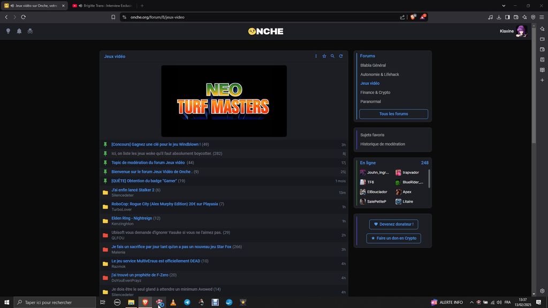This screenshot has width=548, height=308.
Task: Open the prophète de F-Zero topic
Action: 140,275
